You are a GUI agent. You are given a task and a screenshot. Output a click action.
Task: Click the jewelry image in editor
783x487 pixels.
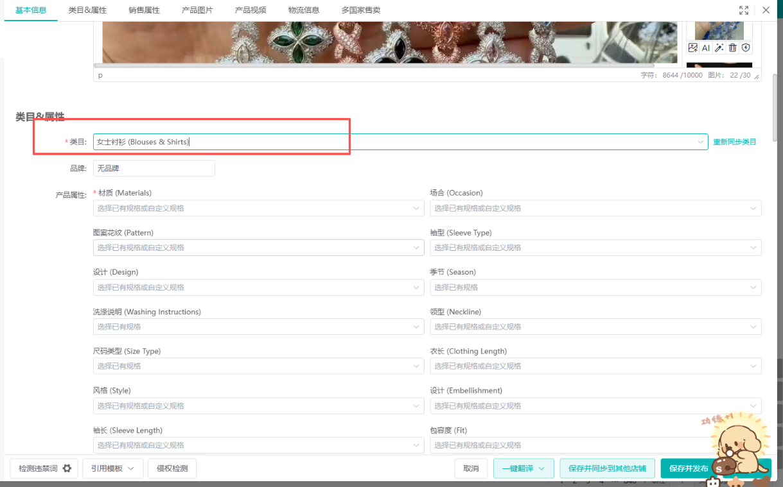pyautogui.click(x=389, y=42)
